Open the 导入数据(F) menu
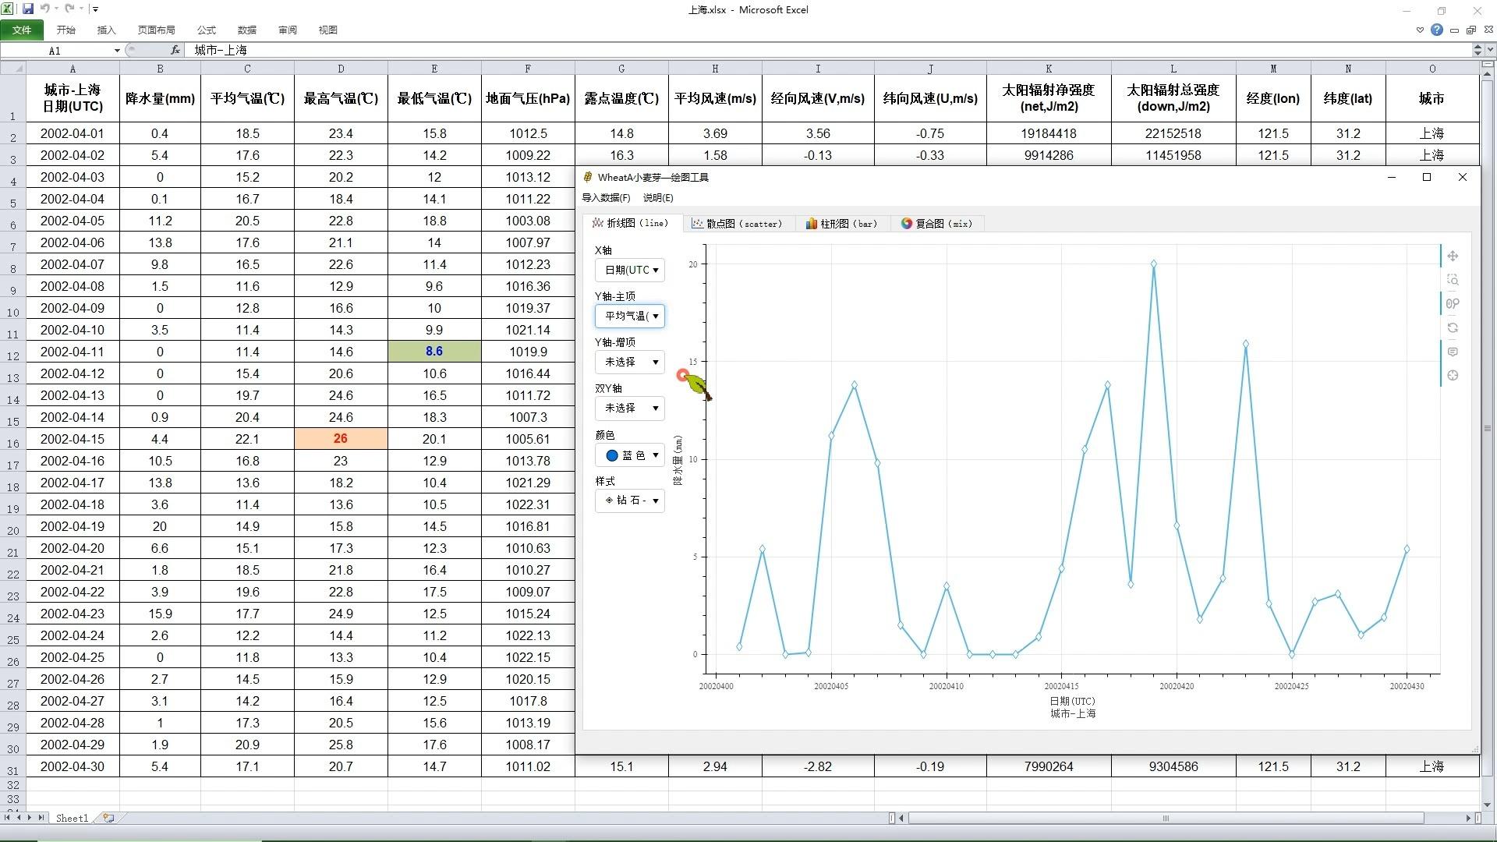The height and width of the screenshot is (842, 1497). [606, 198]
